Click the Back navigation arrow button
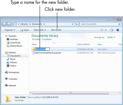This screenshot has height=105, width=123. point(4,24)
